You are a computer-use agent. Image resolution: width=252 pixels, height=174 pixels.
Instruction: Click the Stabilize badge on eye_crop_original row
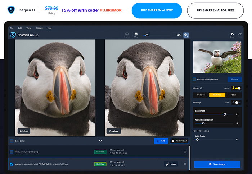click(x=100, y=152)
